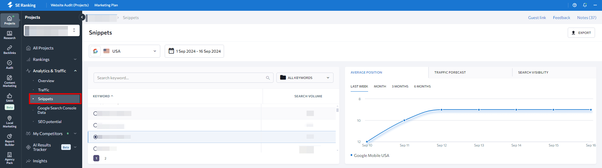
Task: Click the My Competitors people icon
Action: click(x=28, y=134)
